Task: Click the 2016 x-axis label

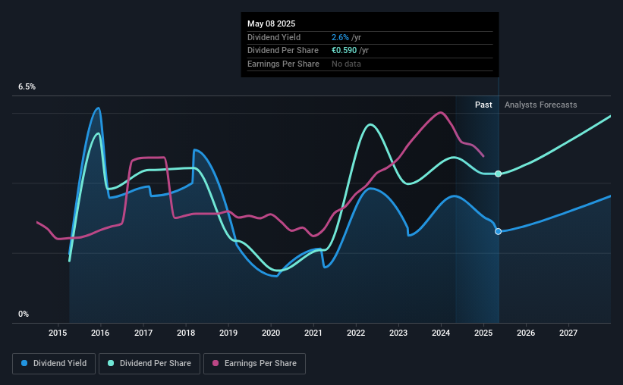Action: coord(100,333)
